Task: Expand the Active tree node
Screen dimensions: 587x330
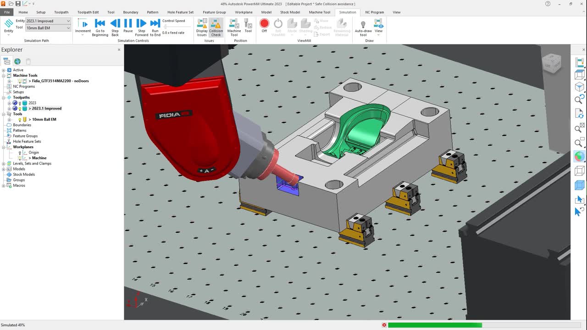Action: [x=4, y=70]
